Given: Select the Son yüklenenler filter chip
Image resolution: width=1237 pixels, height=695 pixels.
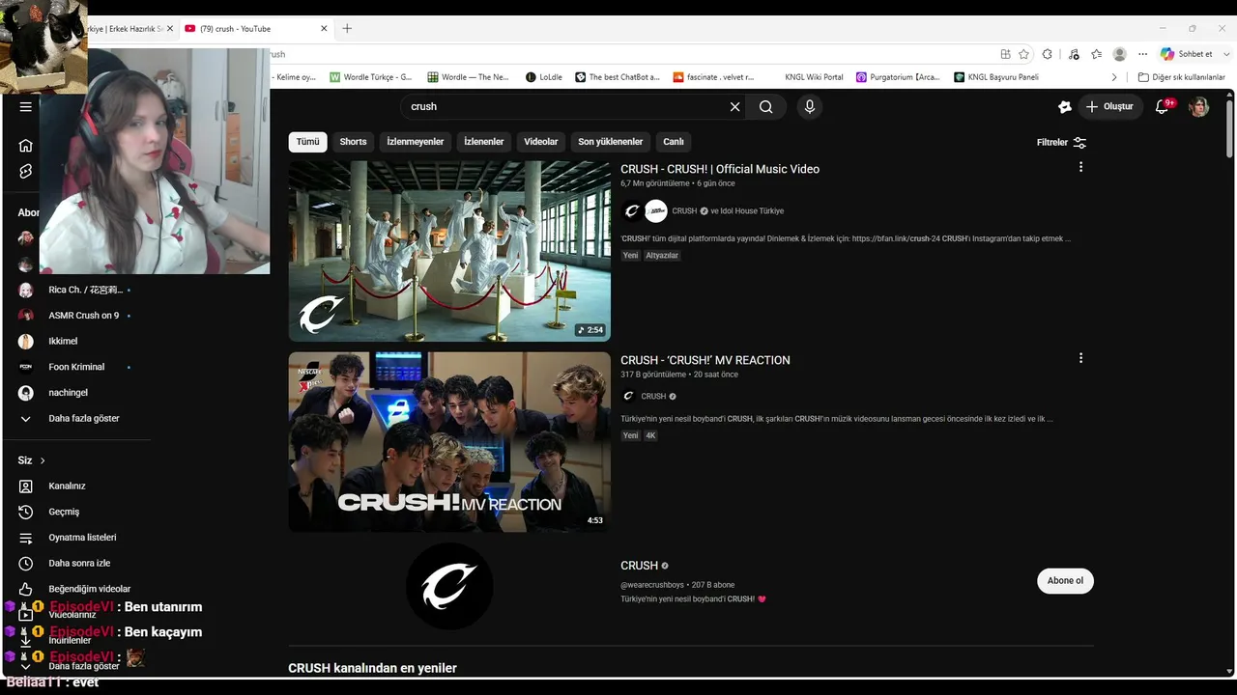Looking at the screenshot, I should tap(611, 142).
